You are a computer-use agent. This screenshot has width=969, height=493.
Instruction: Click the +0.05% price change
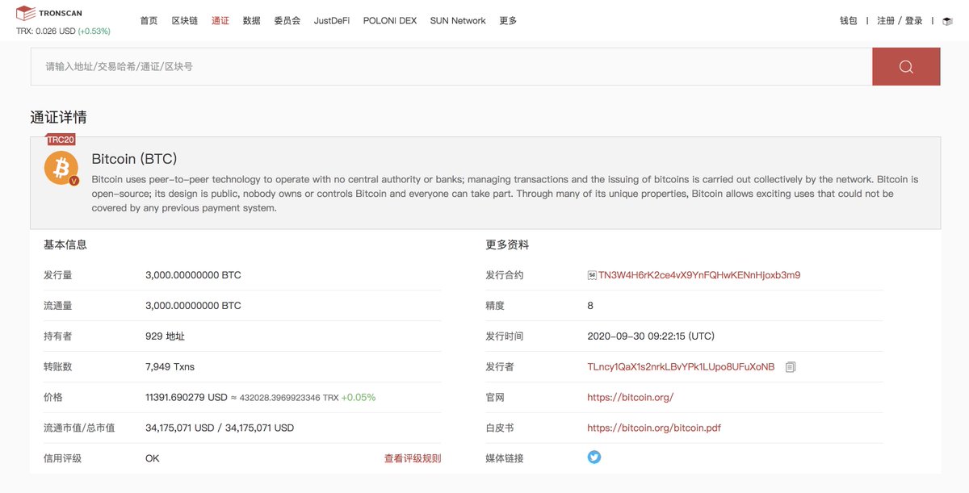point(359,398)
